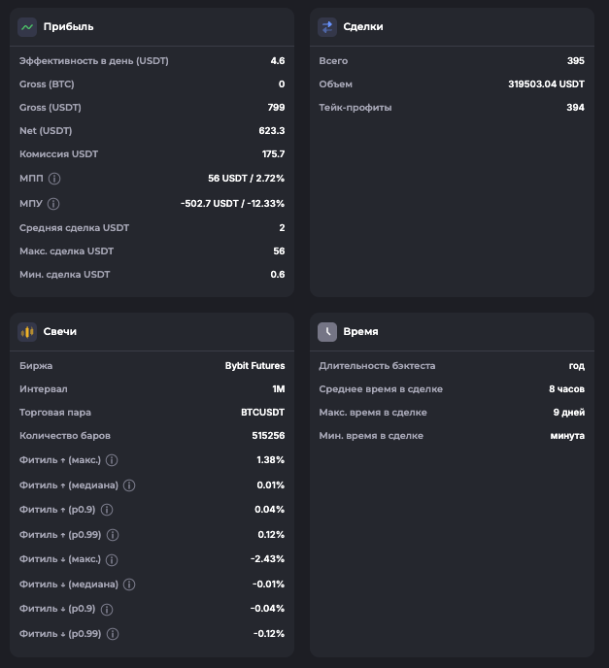Open the info tooltip next to МПУ
609x668 pixels.
[x=53, y=204]
